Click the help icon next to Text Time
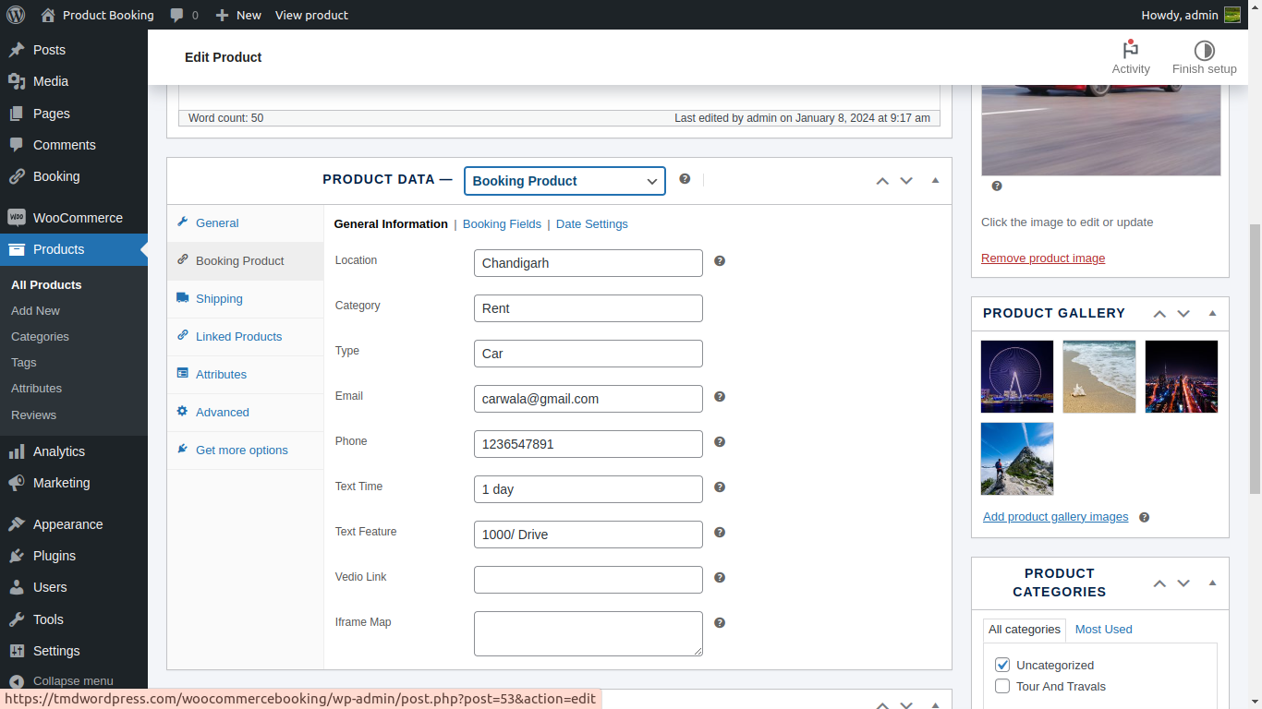This screenshot has width=1262, height=709. [720, 487]
